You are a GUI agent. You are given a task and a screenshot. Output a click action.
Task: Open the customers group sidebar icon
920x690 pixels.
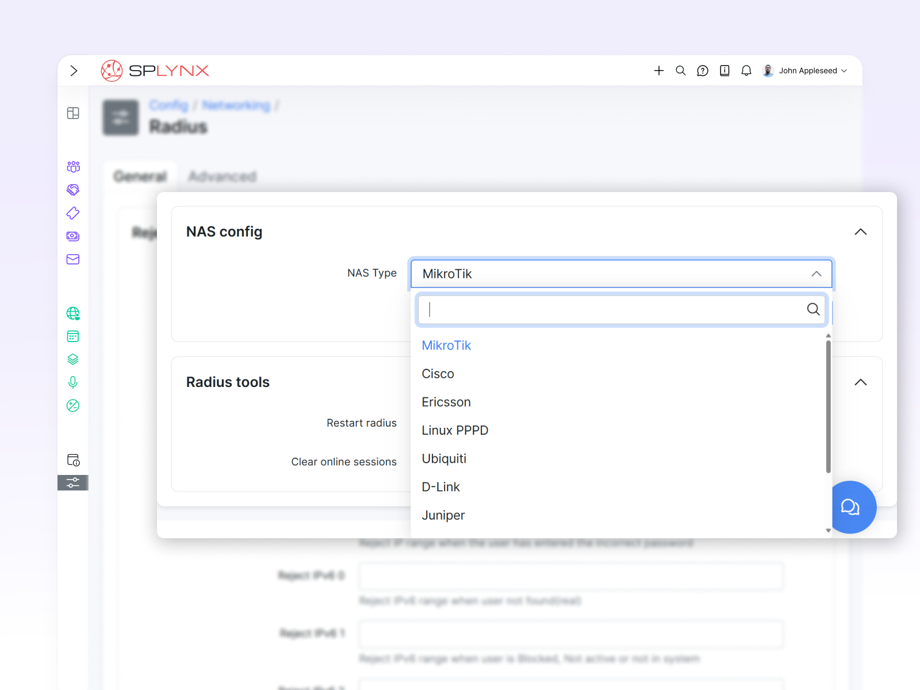(x=73, y=167)
